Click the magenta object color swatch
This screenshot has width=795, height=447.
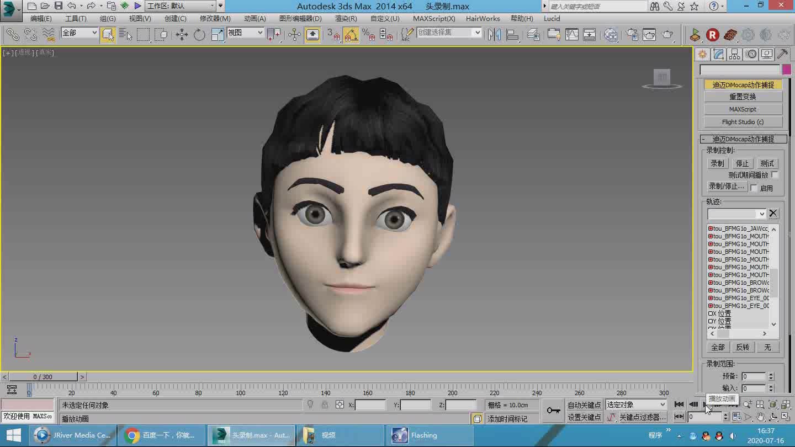pyautogui.click(x=786, y=70)
